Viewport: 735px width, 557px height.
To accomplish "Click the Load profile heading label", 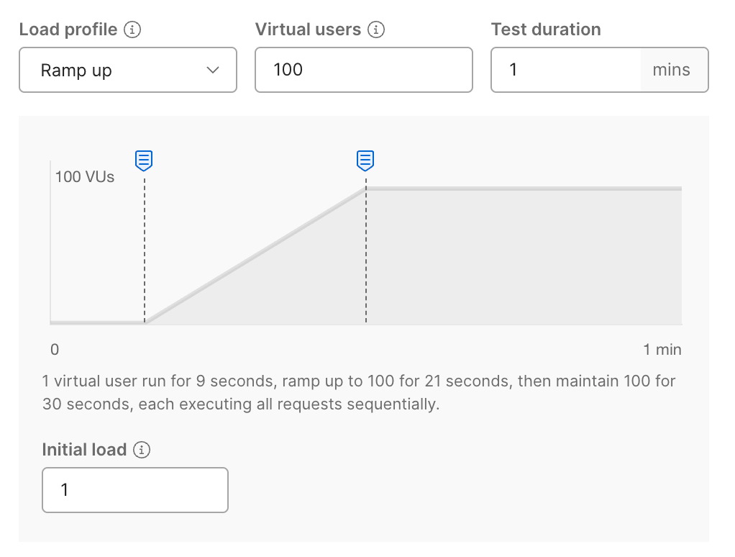I will pyautogui.click(x=68, y=30).
